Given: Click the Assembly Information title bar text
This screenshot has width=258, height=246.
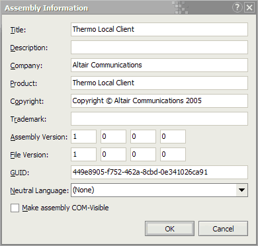Looking at the screenshot, I should (x=46, y=8).
